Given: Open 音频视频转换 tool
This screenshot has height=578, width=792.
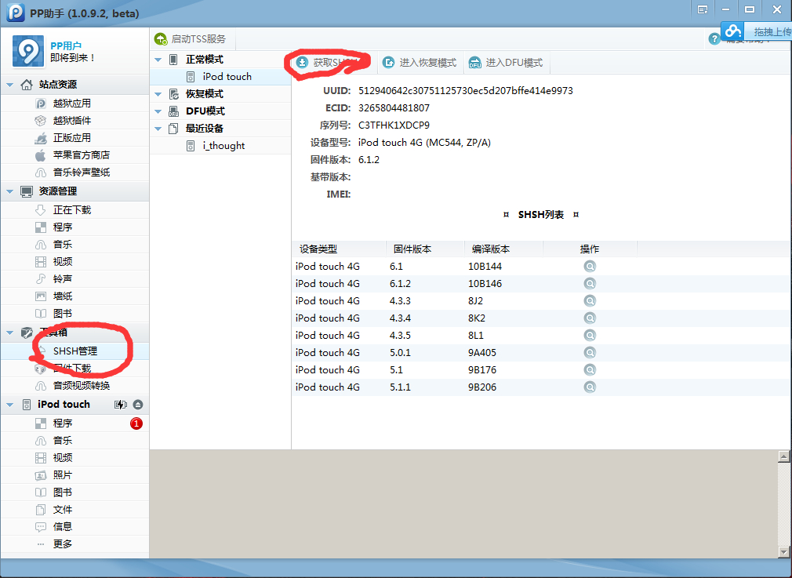Looking at the screenshot, I should (74, 386).
